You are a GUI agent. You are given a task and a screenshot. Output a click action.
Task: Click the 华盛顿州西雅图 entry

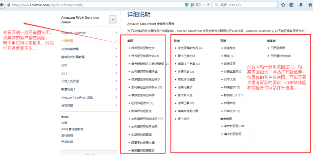coord(141,135)
